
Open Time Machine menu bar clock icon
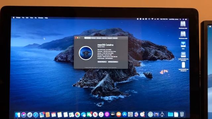click(x=149, y=19)
